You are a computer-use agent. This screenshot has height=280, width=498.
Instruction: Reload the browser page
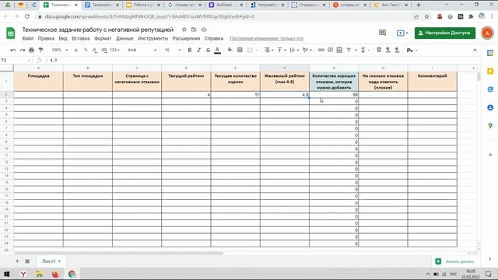[x=27, y=16]
